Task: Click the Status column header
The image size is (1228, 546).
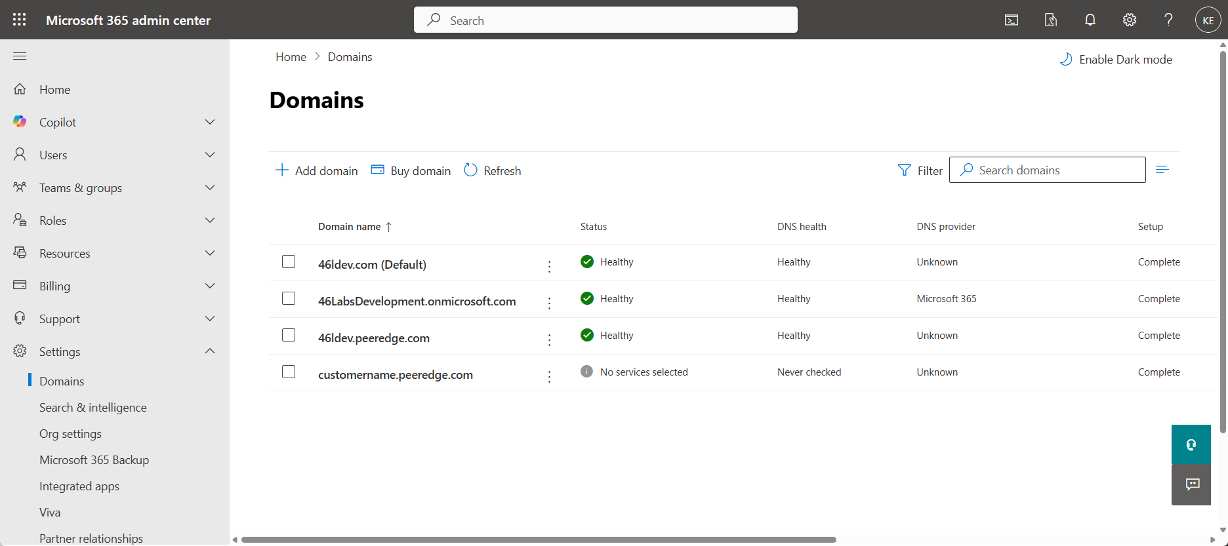Action: pyautogui.click(x=594, y=227)
